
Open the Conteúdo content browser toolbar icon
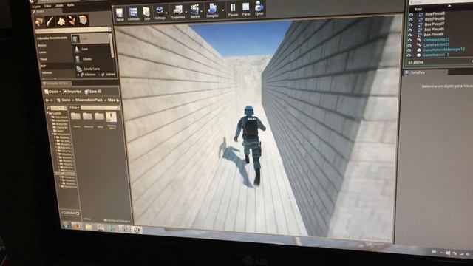133,13
